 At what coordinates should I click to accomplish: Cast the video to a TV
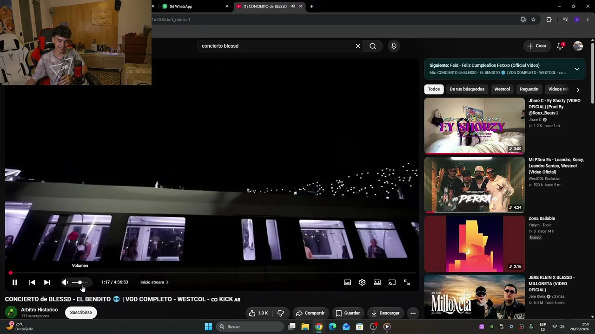pos(392,282)
